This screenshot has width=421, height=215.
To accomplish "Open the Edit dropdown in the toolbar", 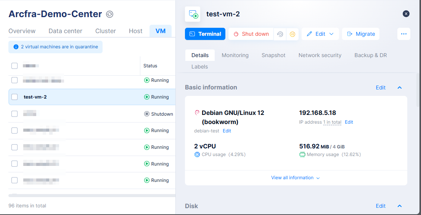I will point(320,34).
